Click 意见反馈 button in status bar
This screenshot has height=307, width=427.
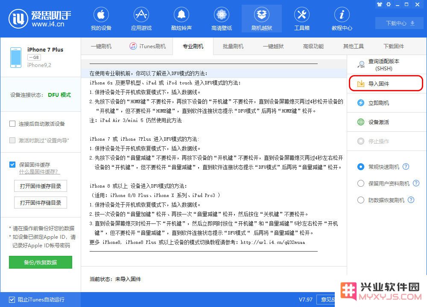tap(327, 299)
